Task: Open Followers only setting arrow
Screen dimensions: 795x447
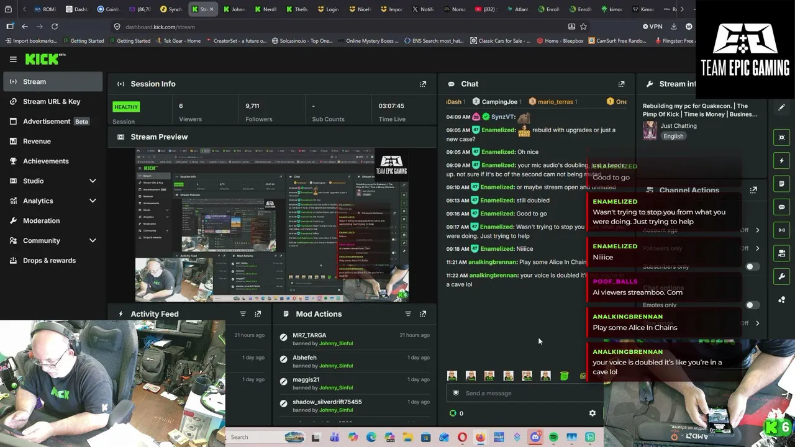Action: pos(757,248)
